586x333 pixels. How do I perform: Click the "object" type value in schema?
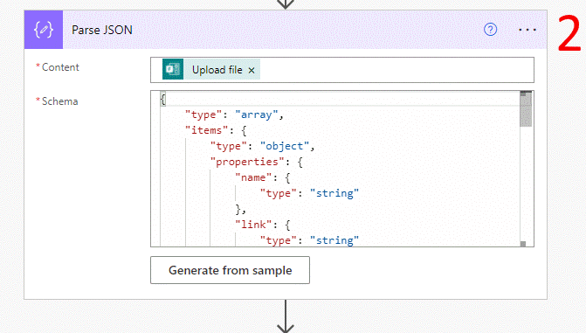click(285, 146)
